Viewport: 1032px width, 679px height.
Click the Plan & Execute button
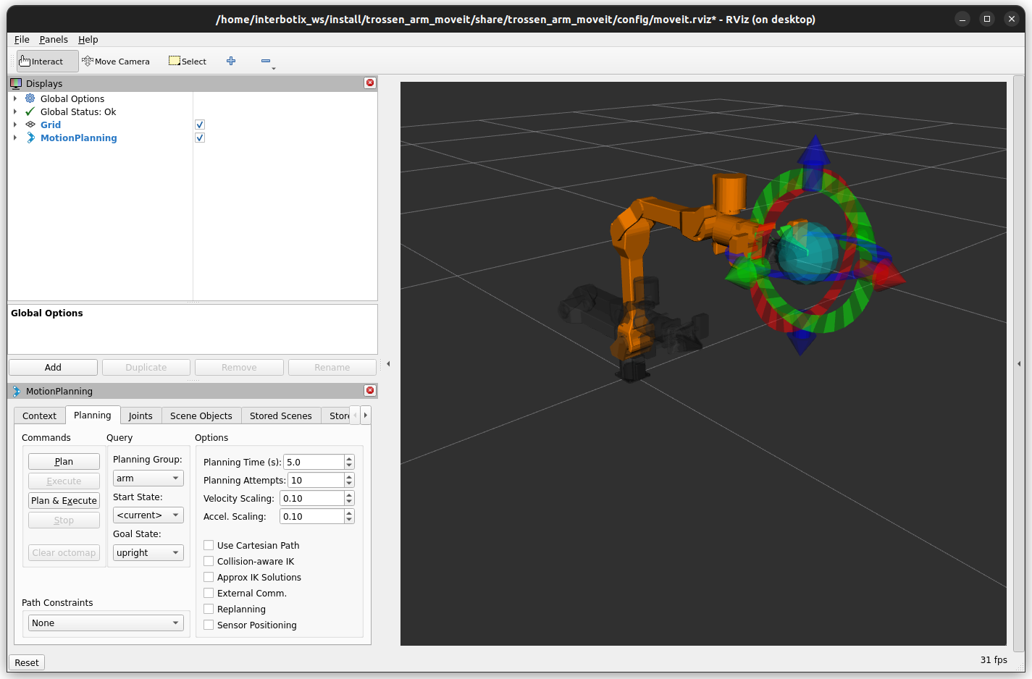[x=64, y=501]
